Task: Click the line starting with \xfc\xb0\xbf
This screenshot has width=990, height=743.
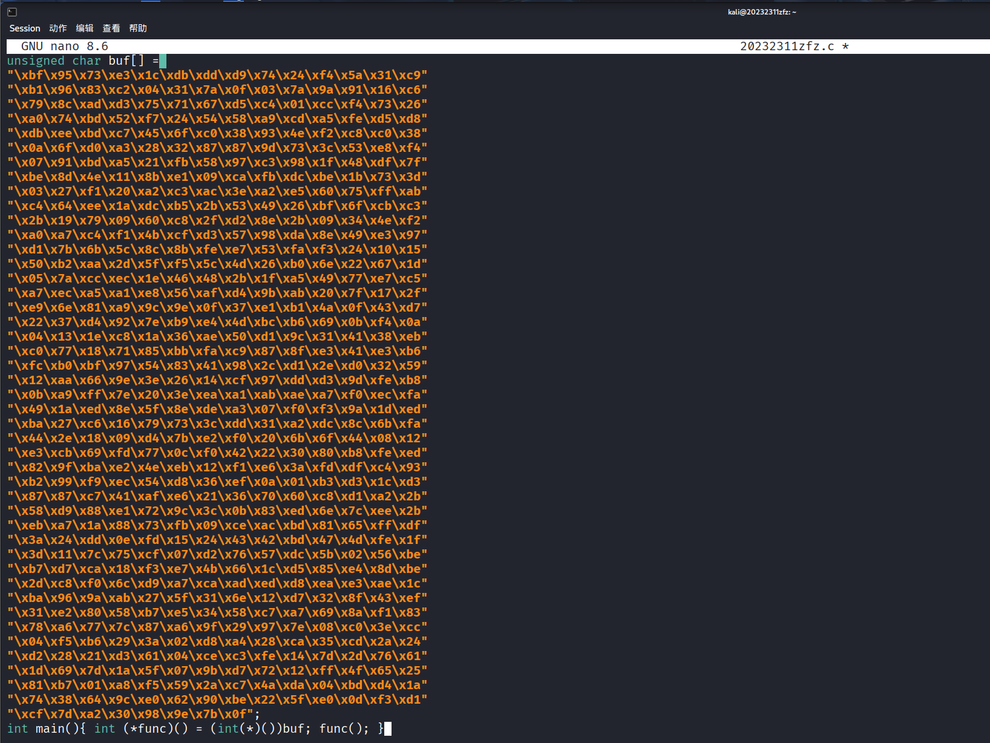Action: (217, 366)
